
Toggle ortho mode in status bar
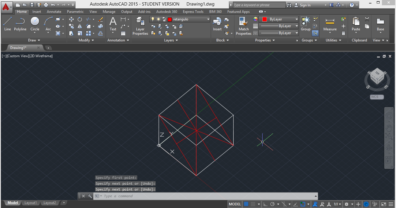pyautogui.click(x=265, y=204)
